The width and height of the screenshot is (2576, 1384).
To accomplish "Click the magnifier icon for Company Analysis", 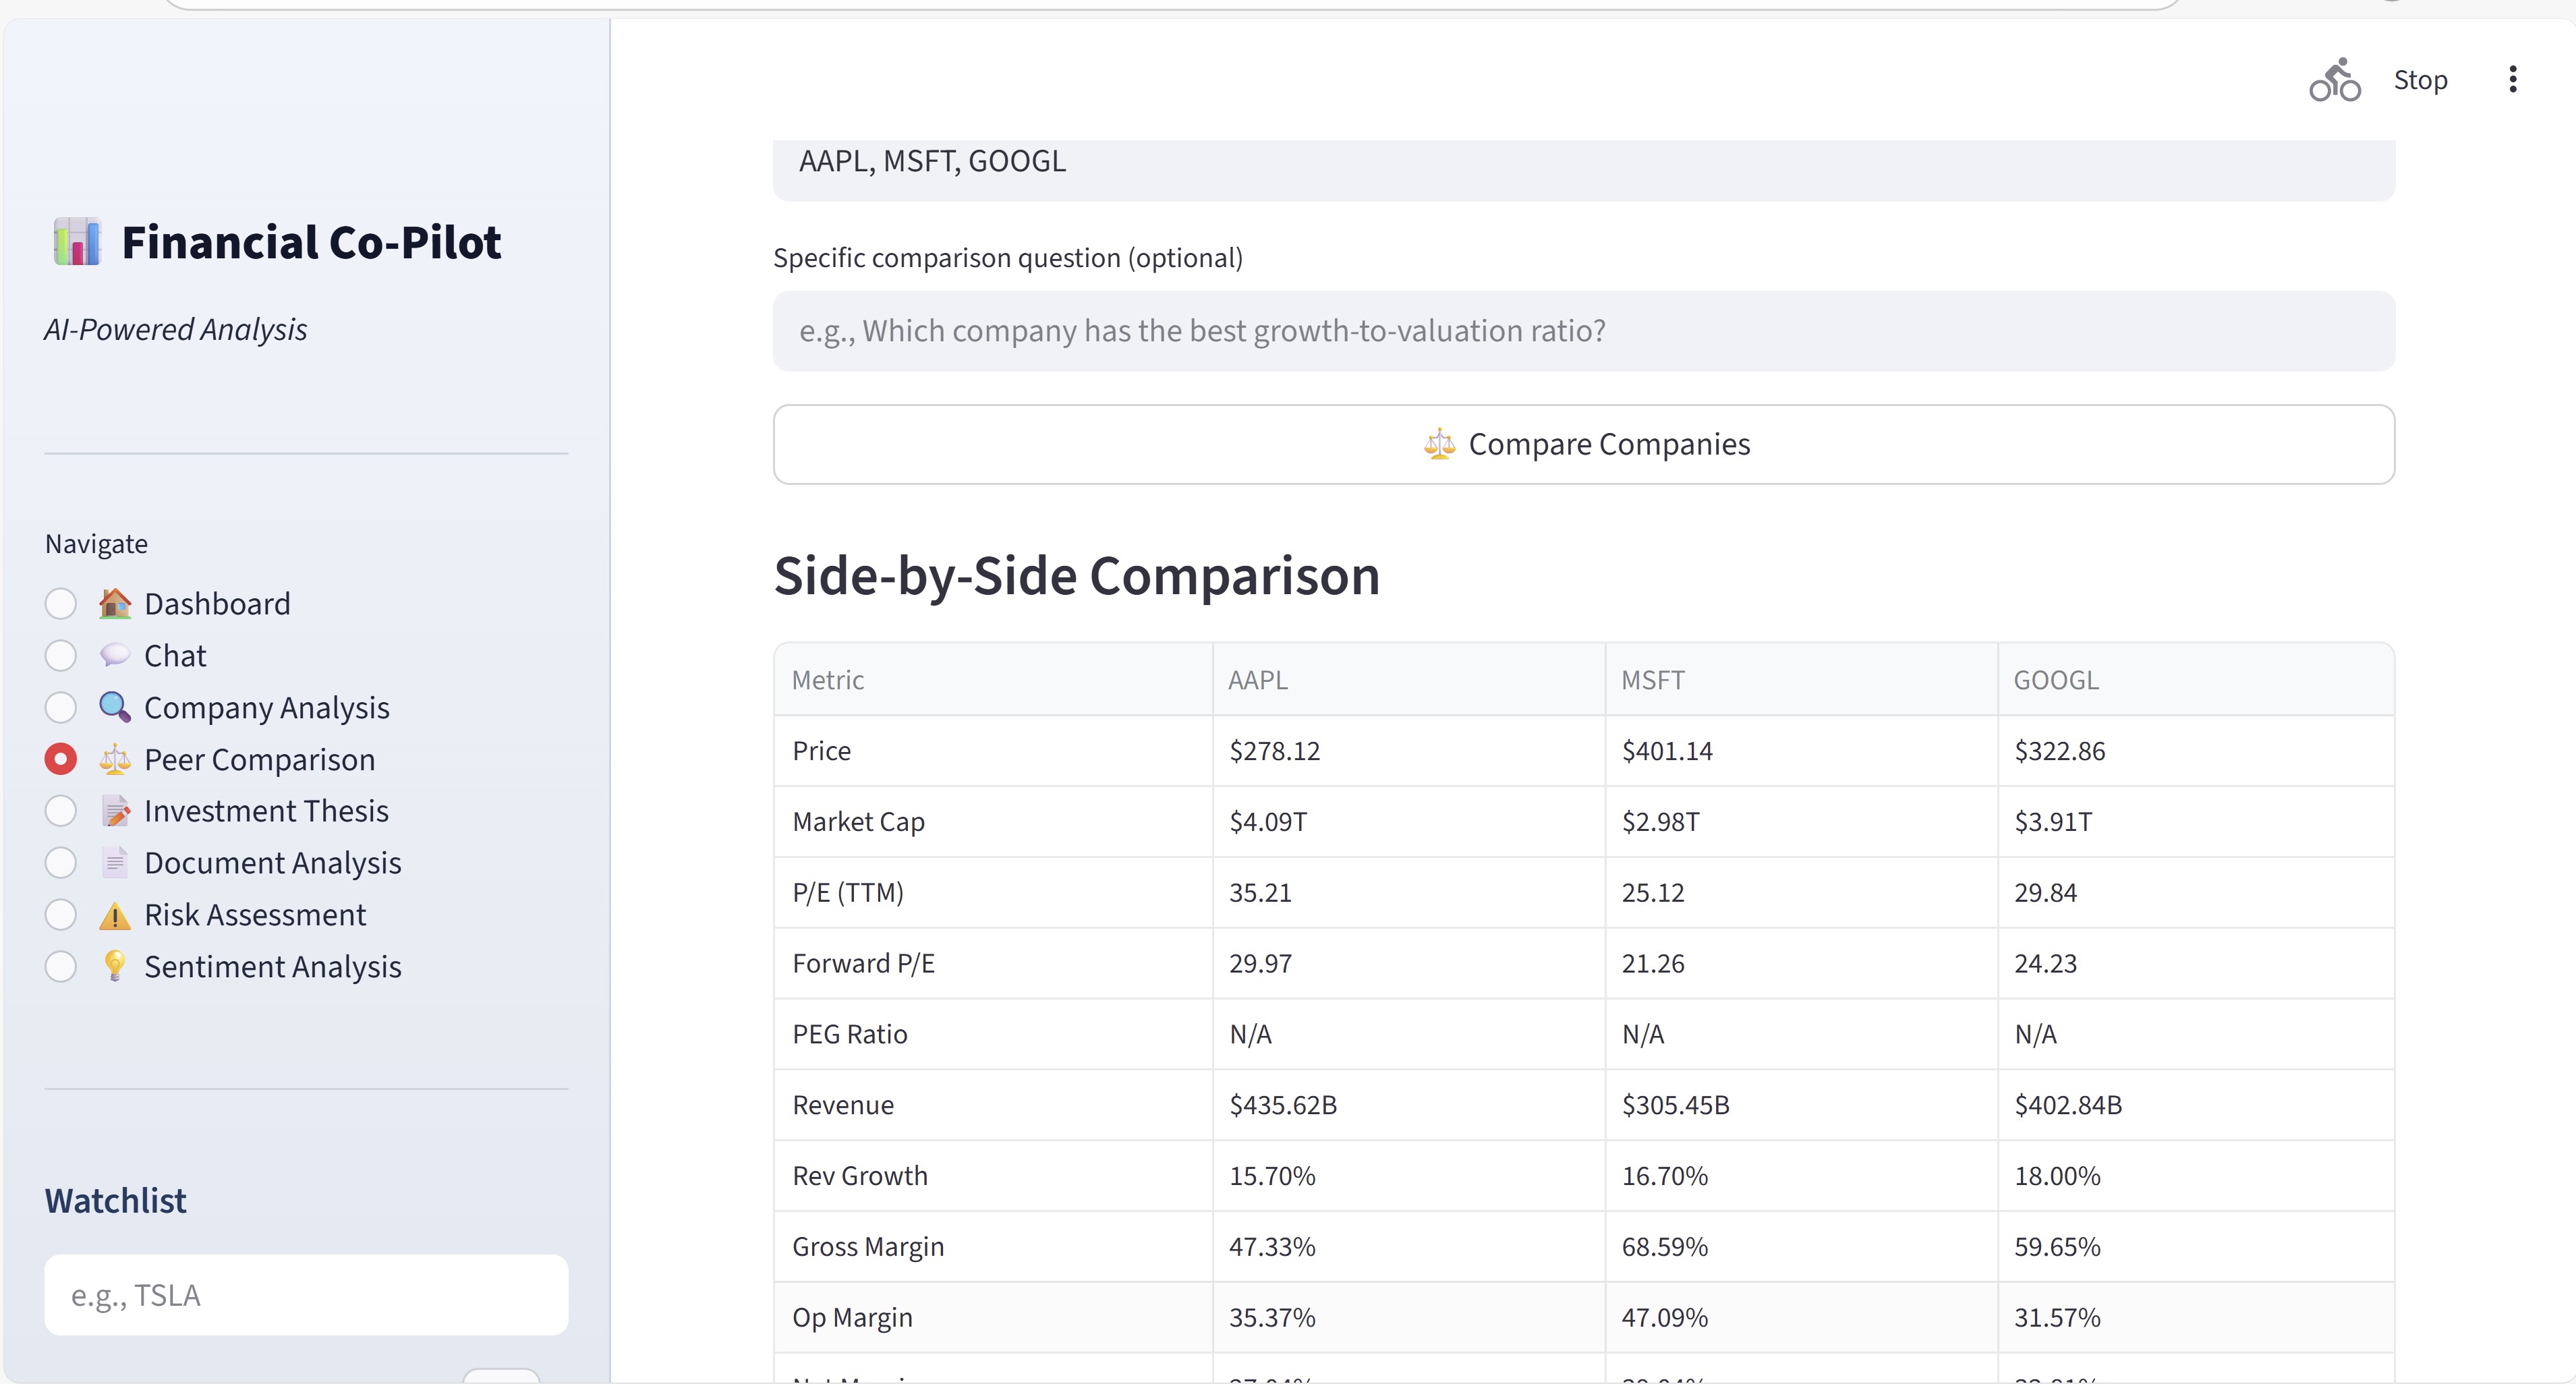I will [x=115, y=708].
